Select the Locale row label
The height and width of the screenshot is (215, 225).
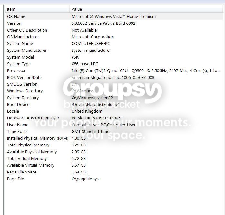point(13,111)
